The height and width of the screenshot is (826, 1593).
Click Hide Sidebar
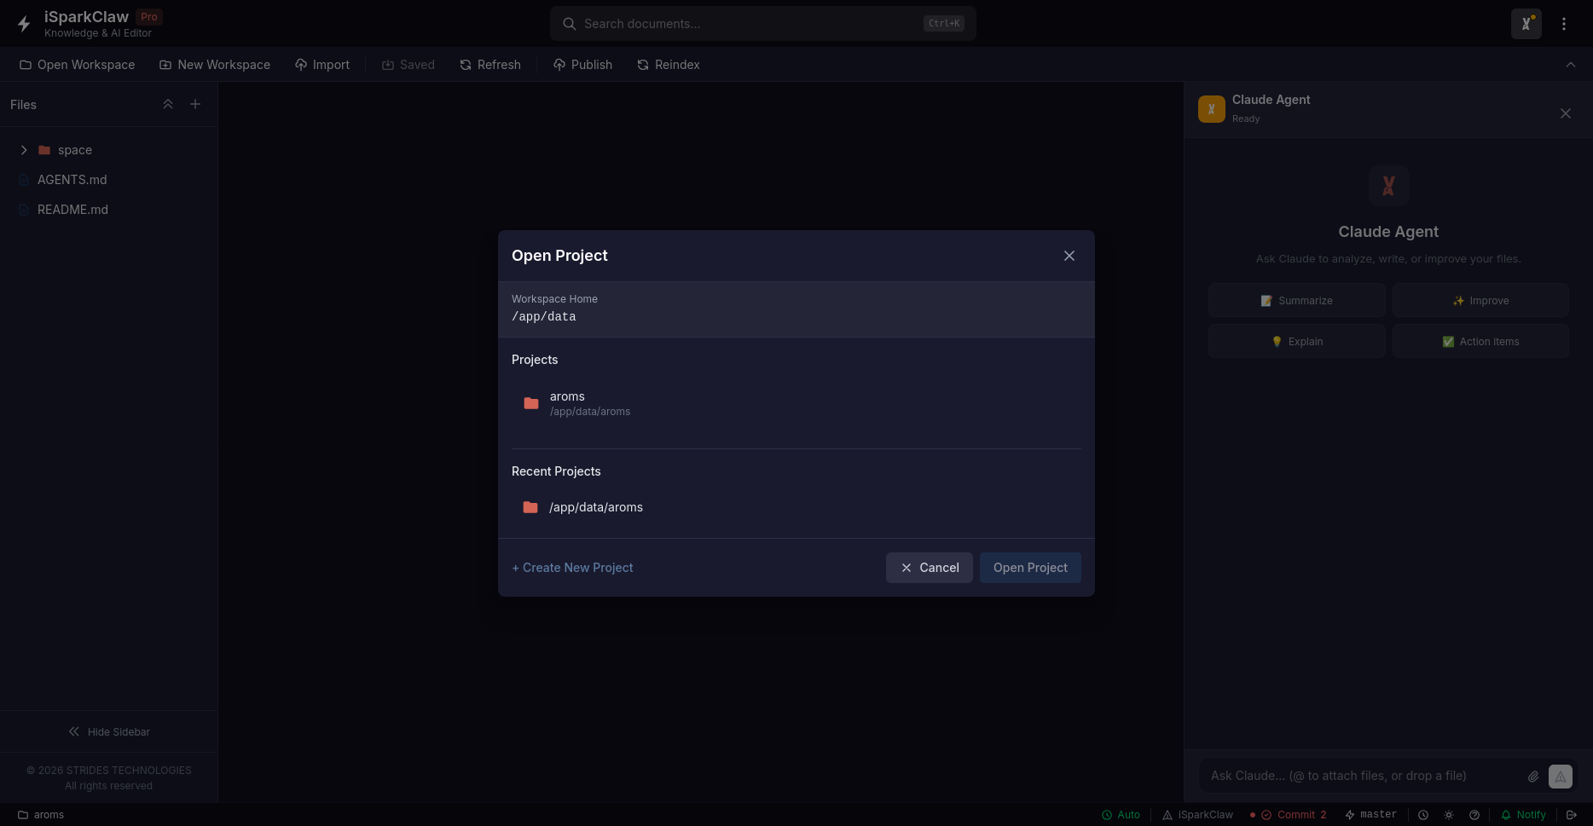pos(109,731)
